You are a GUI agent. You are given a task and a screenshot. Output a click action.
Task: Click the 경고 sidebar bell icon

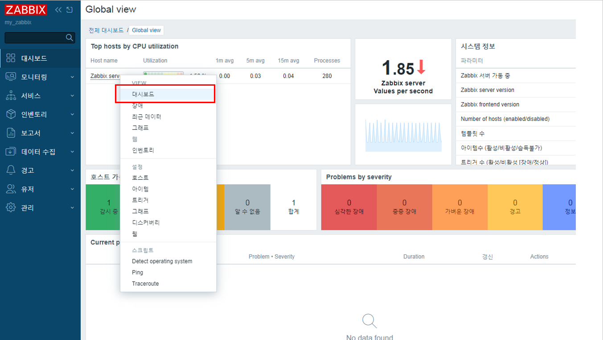click(11, 170)
